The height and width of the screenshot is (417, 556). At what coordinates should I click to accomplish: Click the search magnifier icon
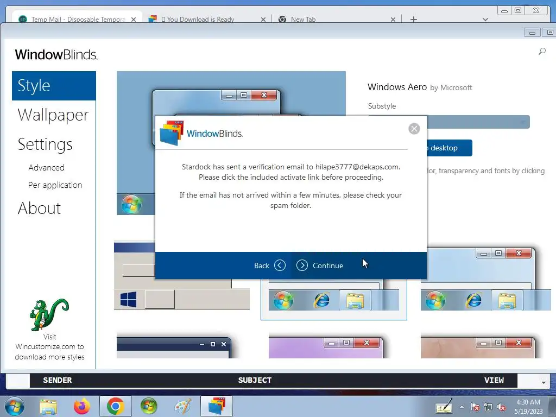542,52
